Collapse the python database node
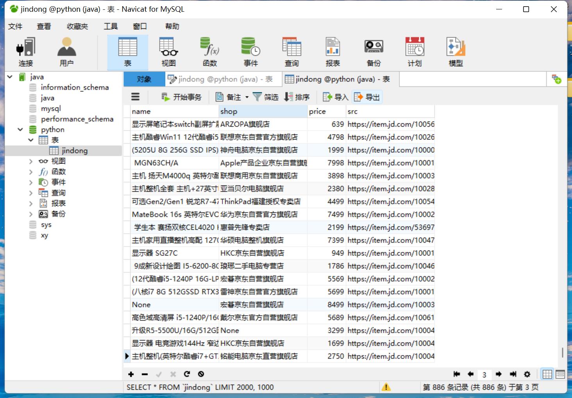The image size is (572, 398). pyautogui.click(x=20, y=129)
